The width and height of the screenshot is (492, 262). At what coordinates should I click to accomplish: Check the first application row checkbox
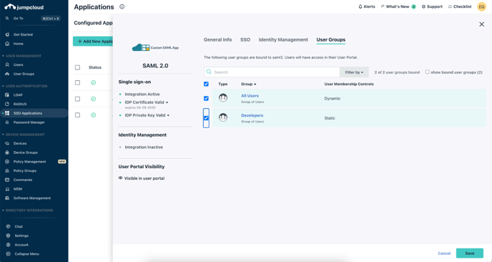pos(77,82)
